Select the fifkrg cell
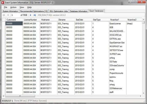 117,81
